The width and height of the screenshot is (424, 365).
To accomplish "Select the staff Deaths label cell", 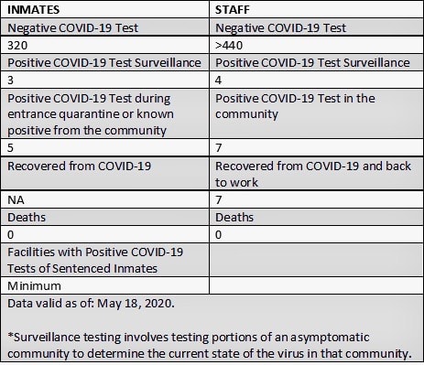I will tap(316, 217).
